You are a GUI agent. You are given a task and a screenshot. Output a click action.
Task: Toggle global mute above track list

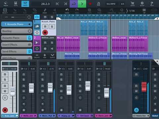pos(45,17)
